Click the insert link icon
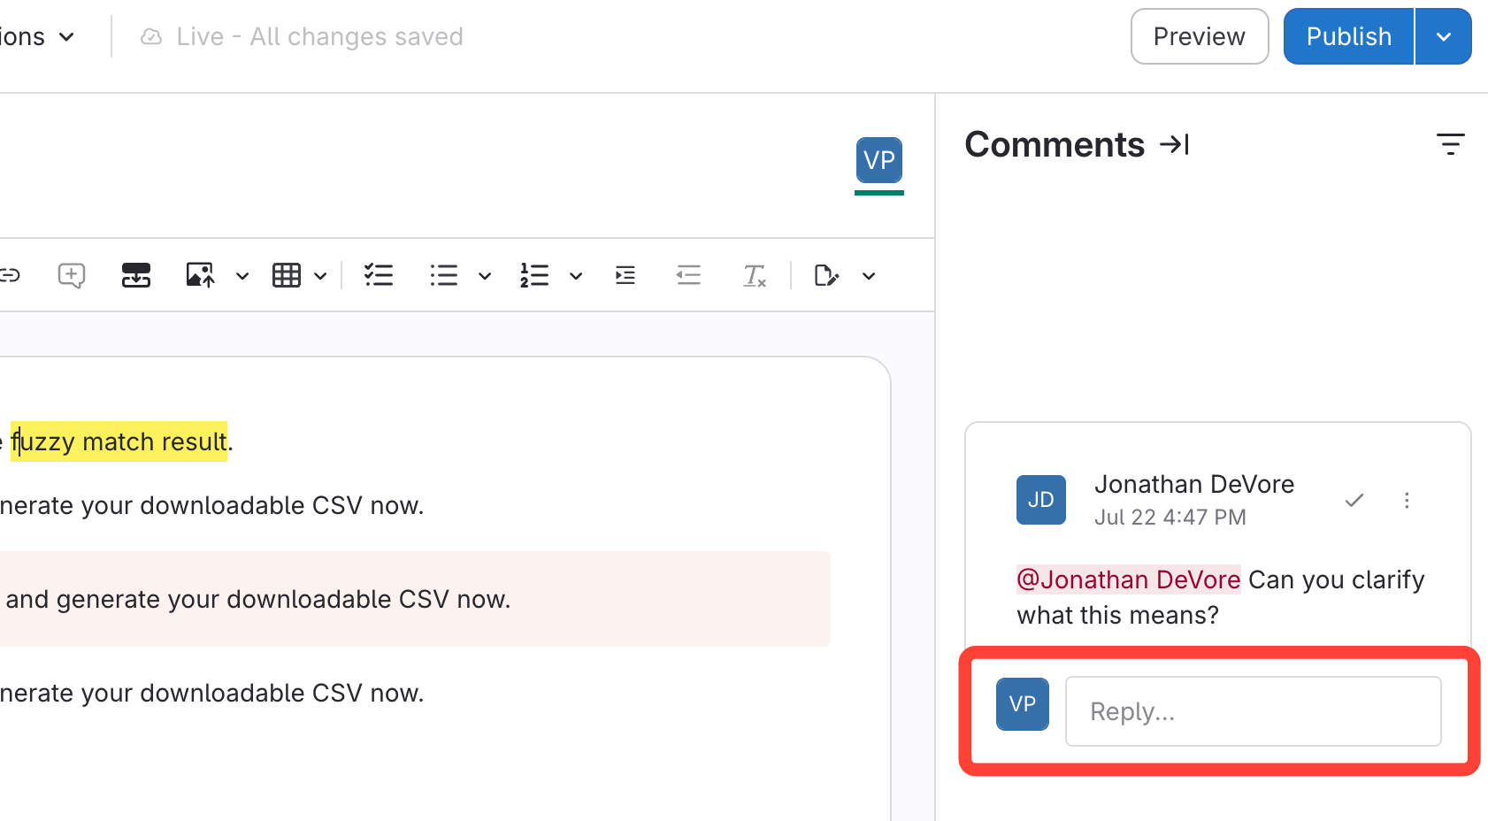 click(x=11, y=275)
